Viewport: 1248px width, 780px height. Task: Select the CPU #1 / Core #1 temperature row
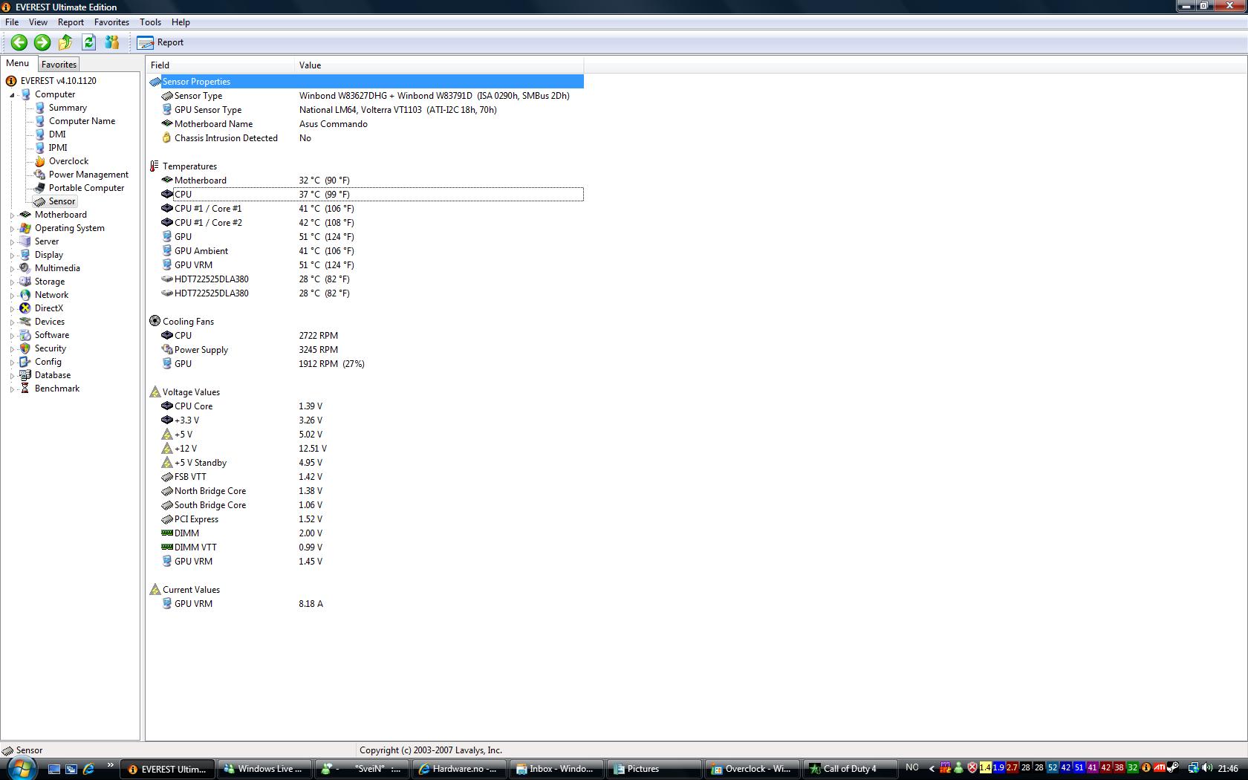click(365, 209)
